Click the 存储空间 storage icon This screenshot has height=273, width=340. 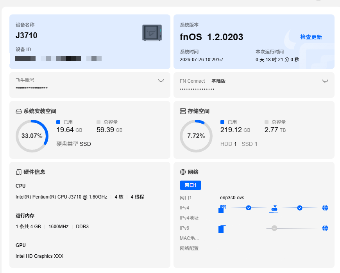pos(183,111)
